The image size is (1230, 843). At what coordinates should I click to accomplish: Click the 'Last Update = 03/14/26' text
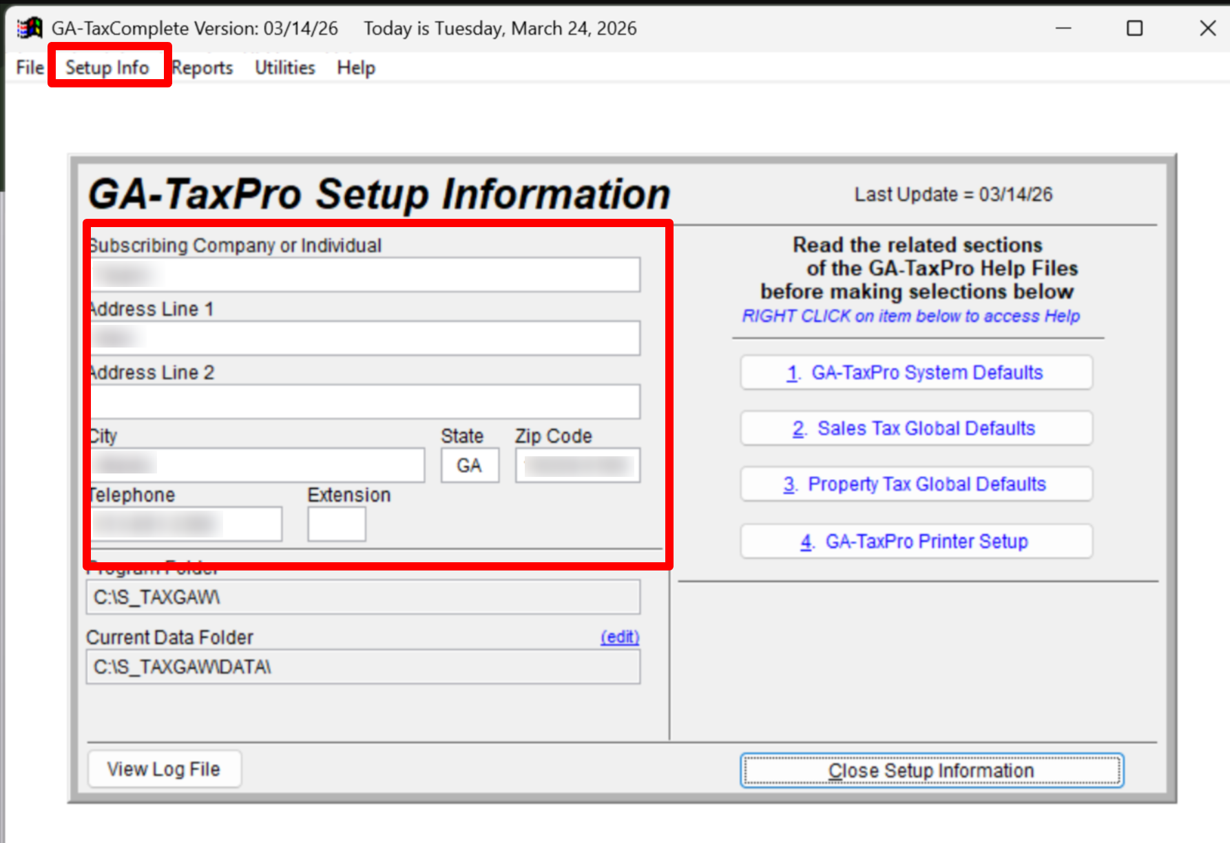954,195
